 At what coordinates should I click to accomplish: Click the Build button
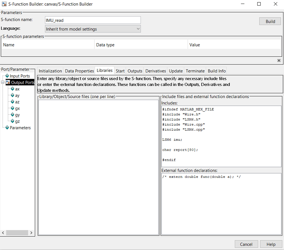270,21
